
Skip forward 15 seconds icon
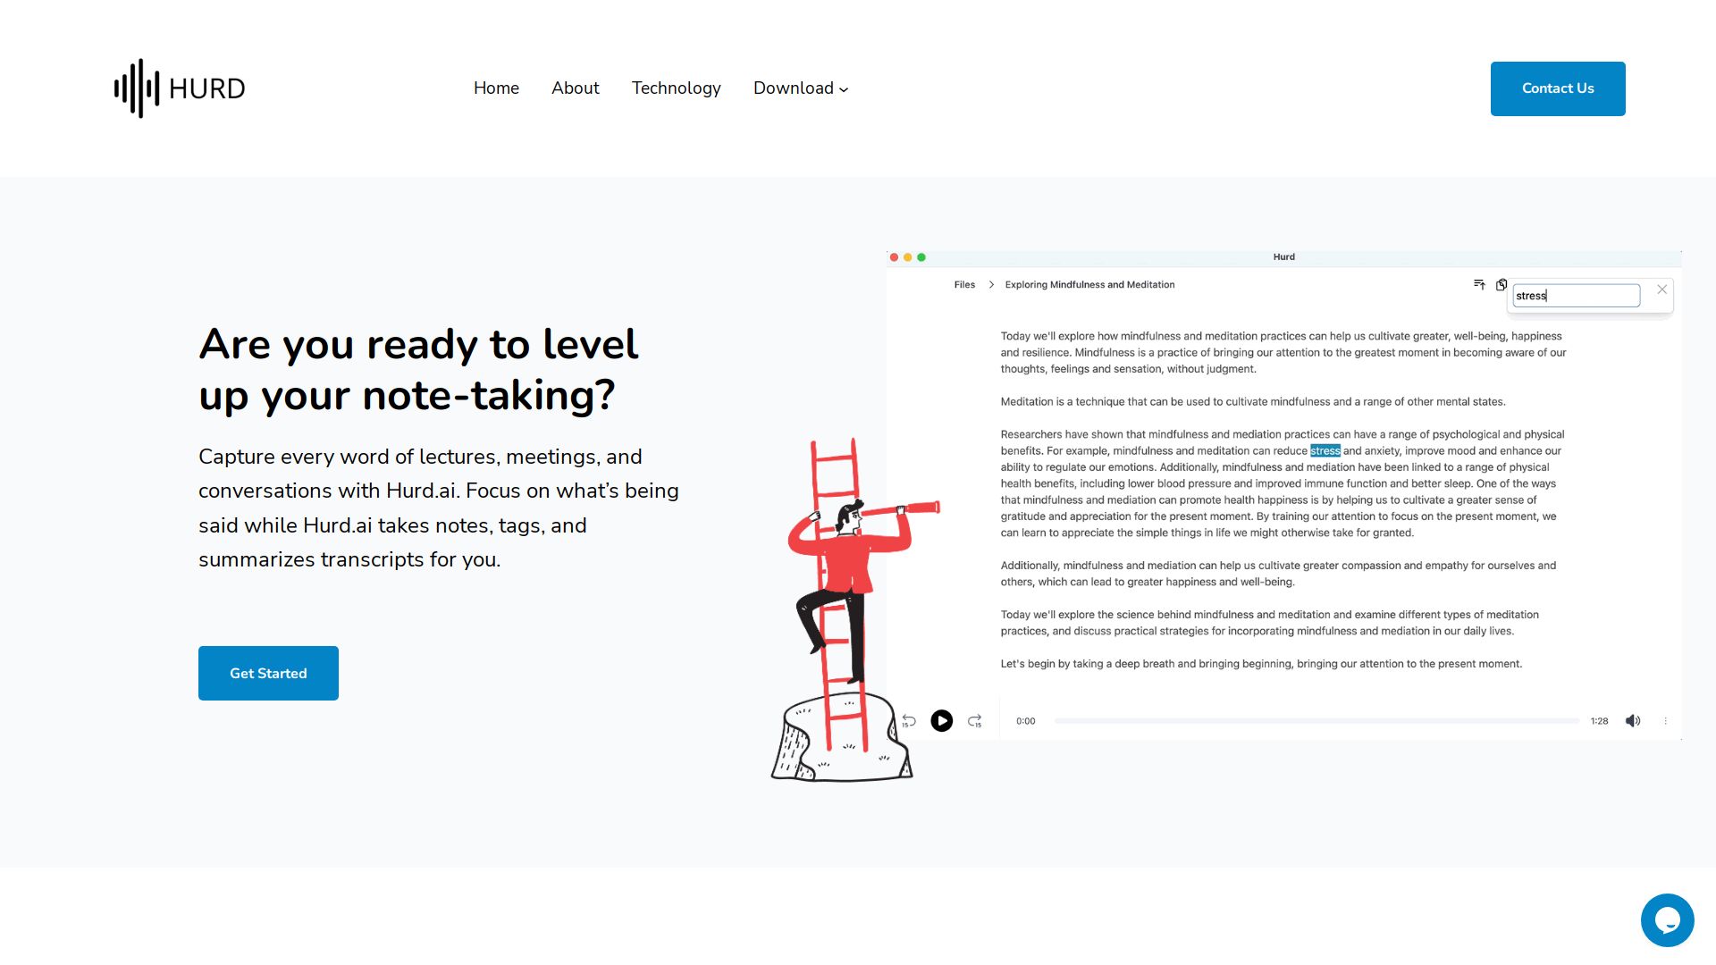coord(975,721)
